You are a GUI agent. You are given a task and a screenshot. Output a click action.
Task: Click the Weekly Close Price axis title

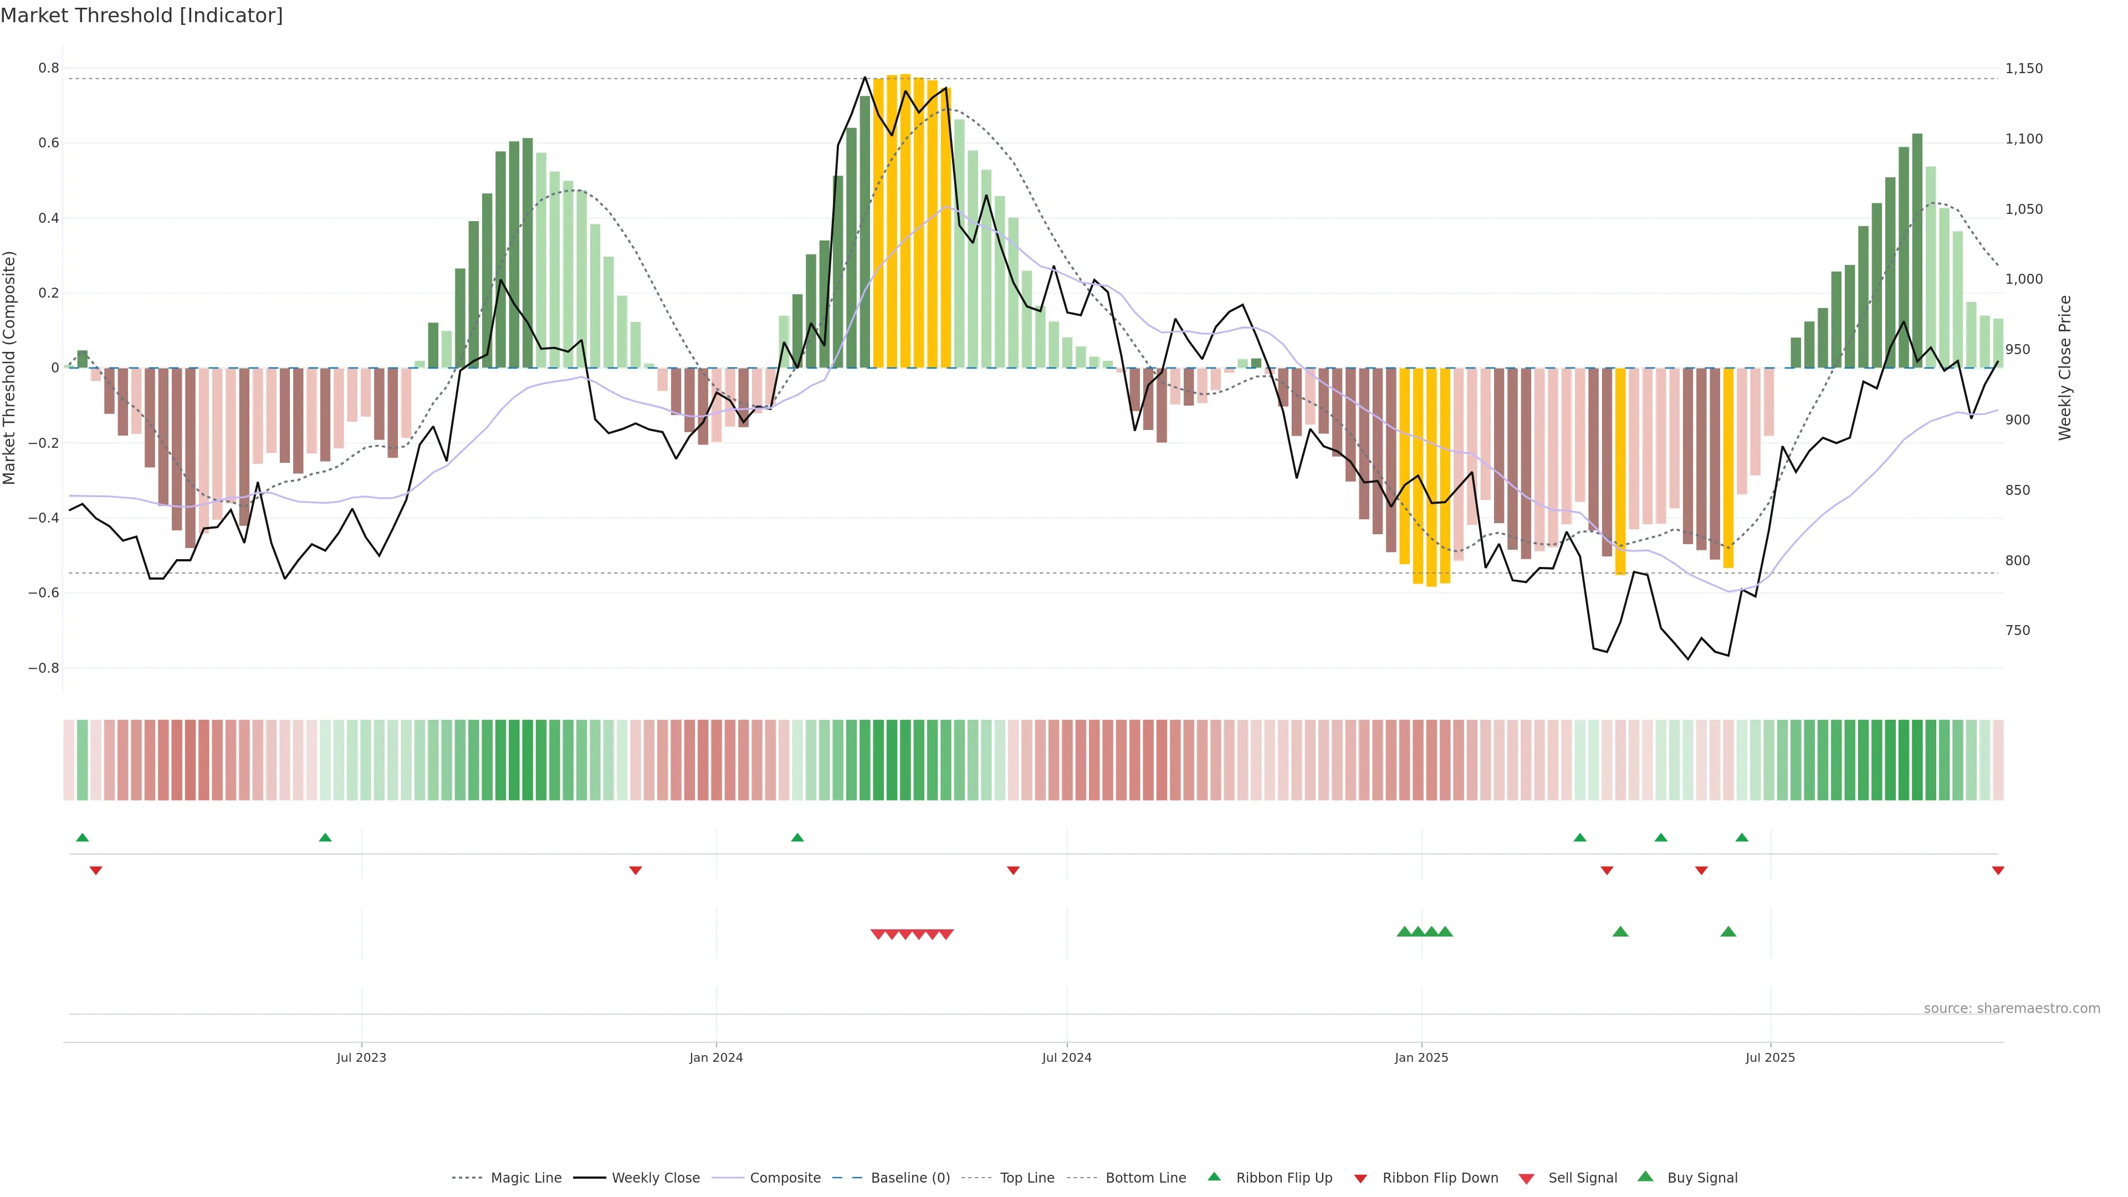(2064, 367)
